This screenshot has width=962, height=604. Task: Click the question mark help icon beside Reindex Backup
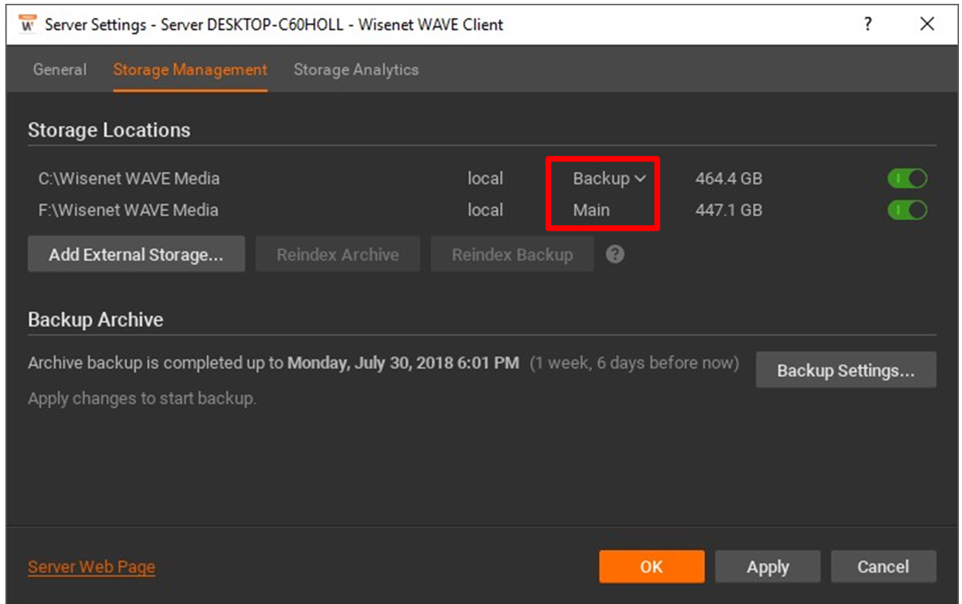click(614, 254)
